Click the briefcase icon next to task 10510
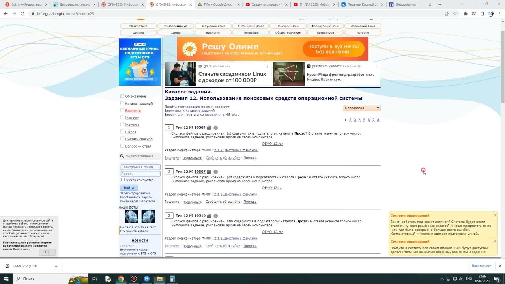This screenshot has height=284, width=505. 209,216
